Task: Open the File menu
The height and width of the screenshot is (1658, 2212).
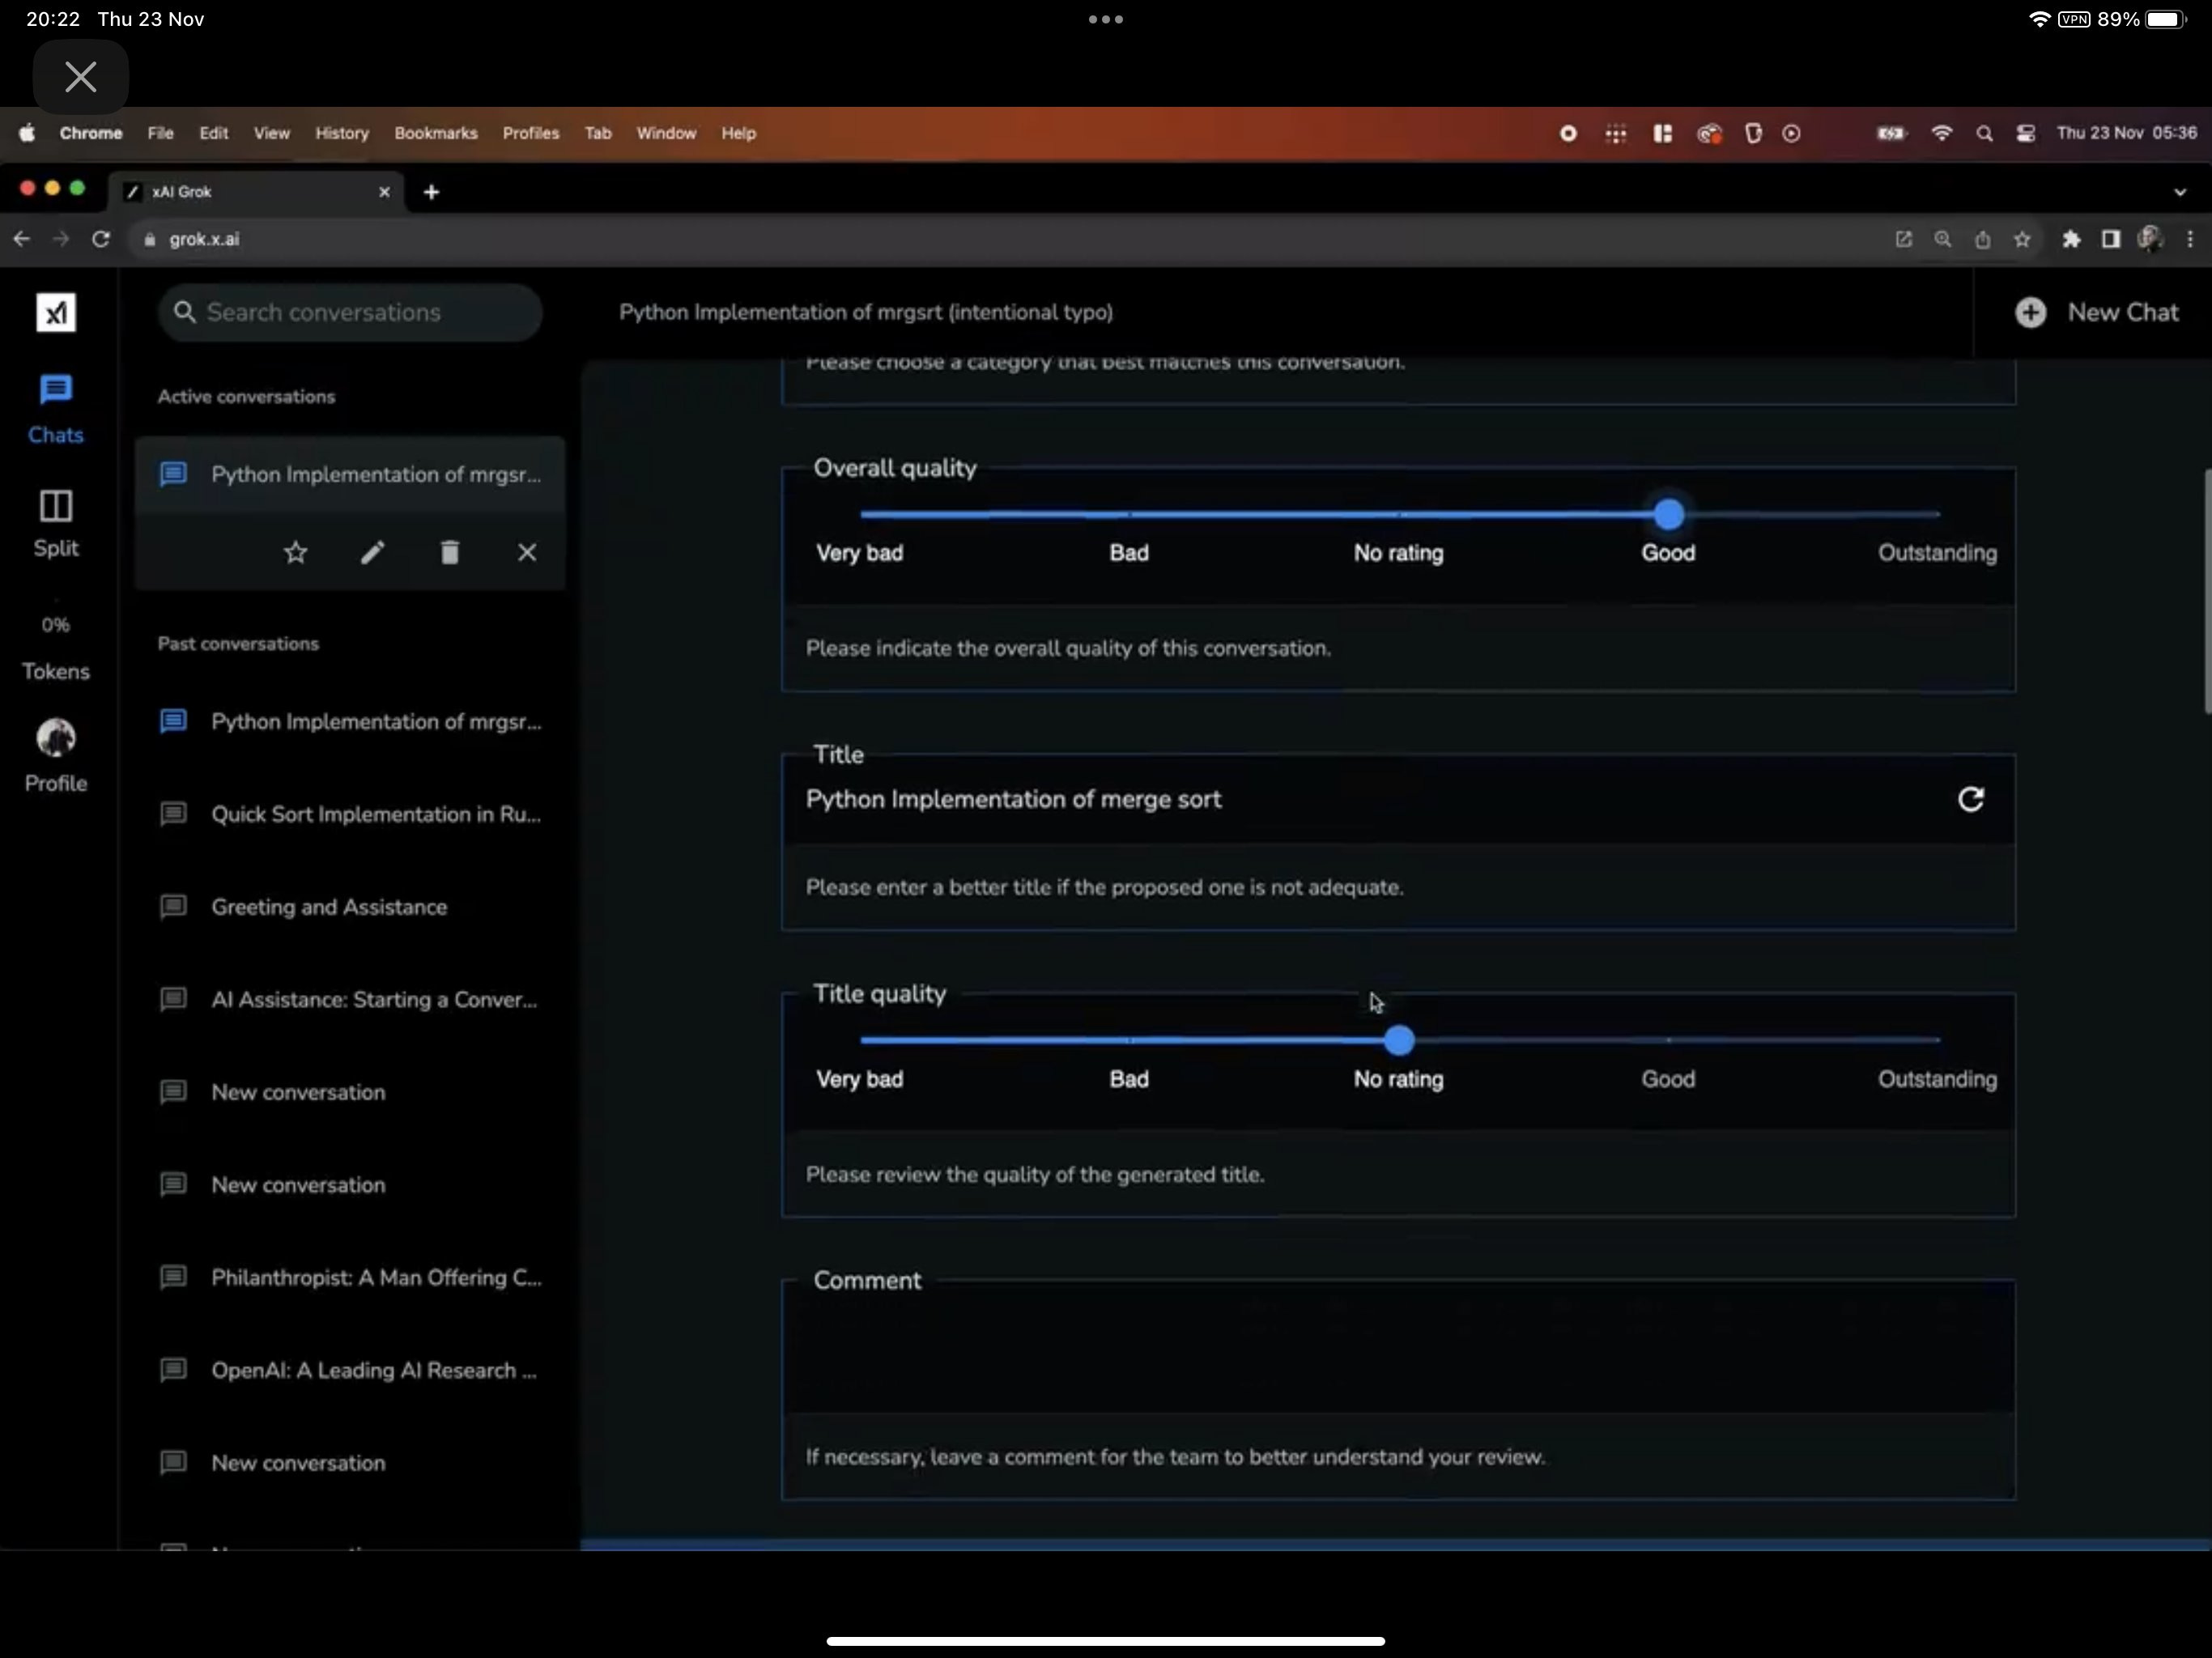Action: click(x=160, y=133)
